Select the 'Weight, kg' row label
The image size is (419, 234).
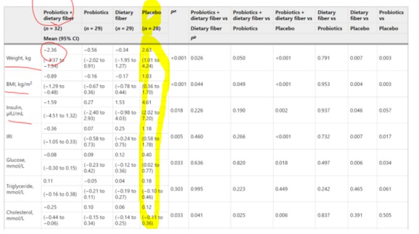(19, 58)
